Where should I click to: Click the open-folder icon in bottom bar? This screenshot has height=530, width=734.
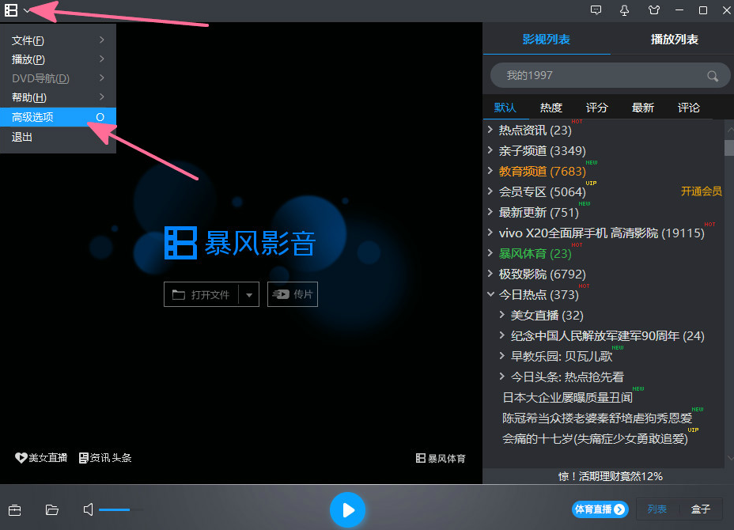pyautogui.click(x=51, y=509)
